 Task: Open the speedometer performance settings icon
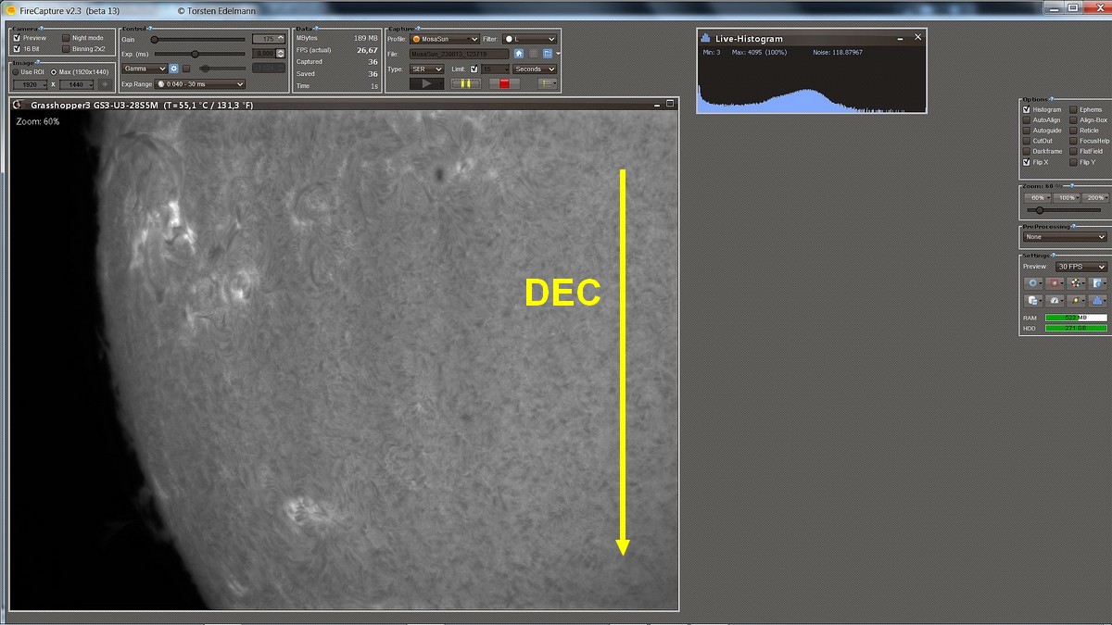coord(1055,300)
